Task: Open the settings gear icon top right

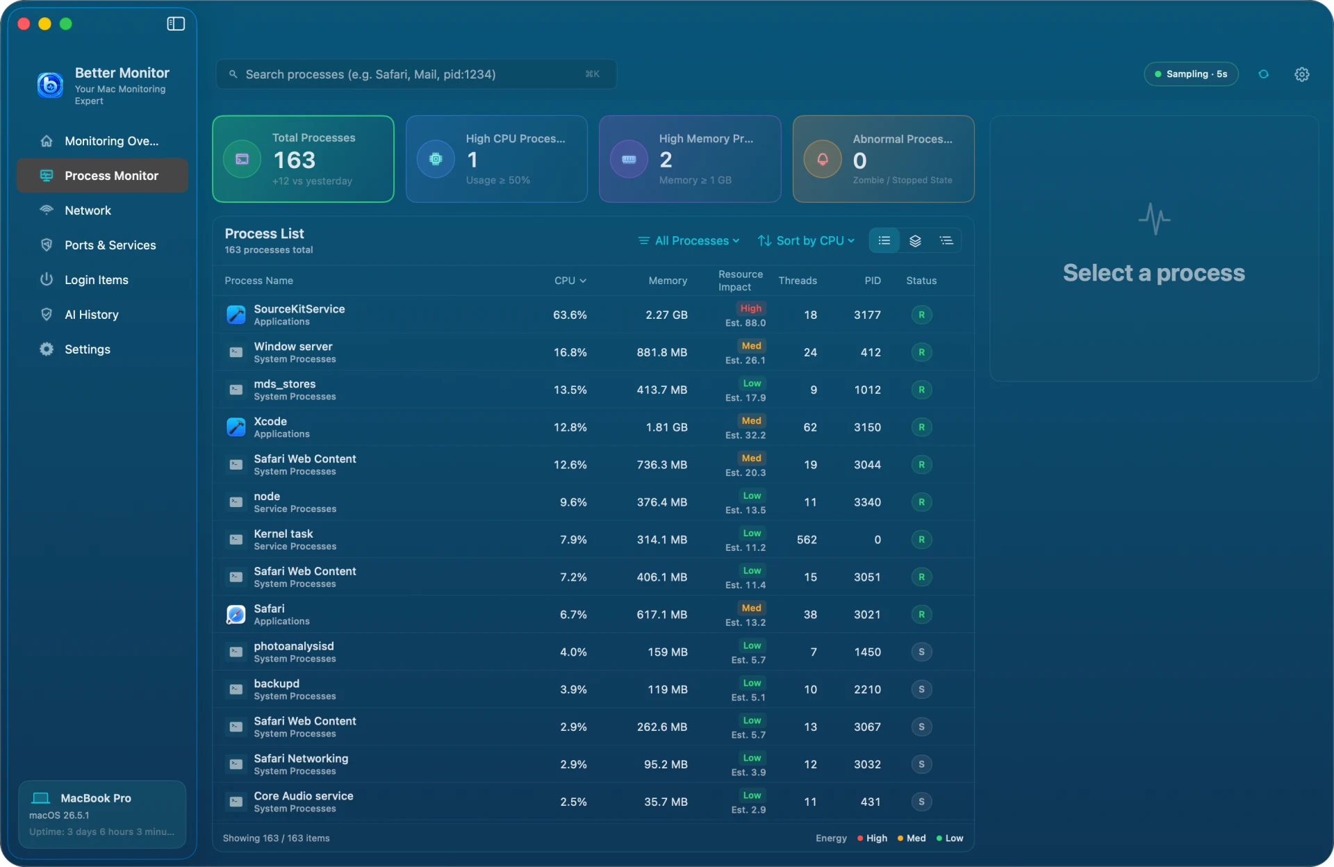Action: [1302, 74]
